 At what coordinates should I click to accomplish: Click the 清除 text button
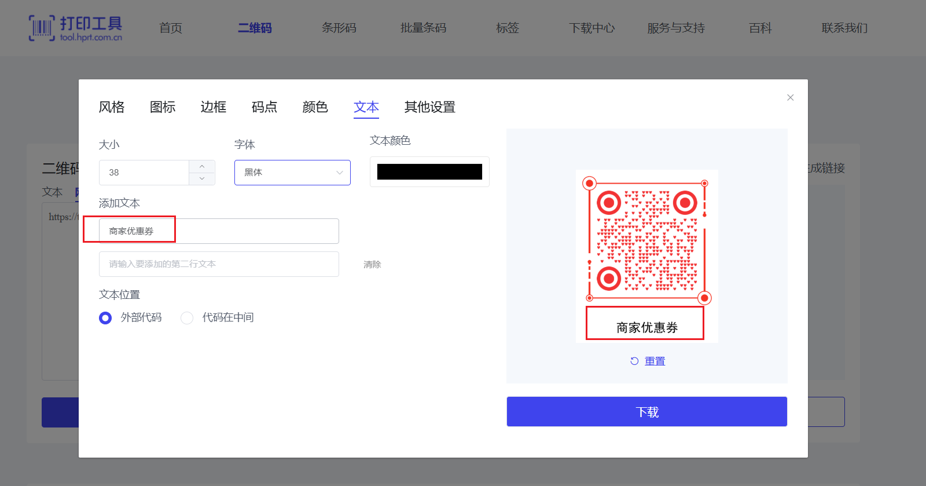point(372,265)
